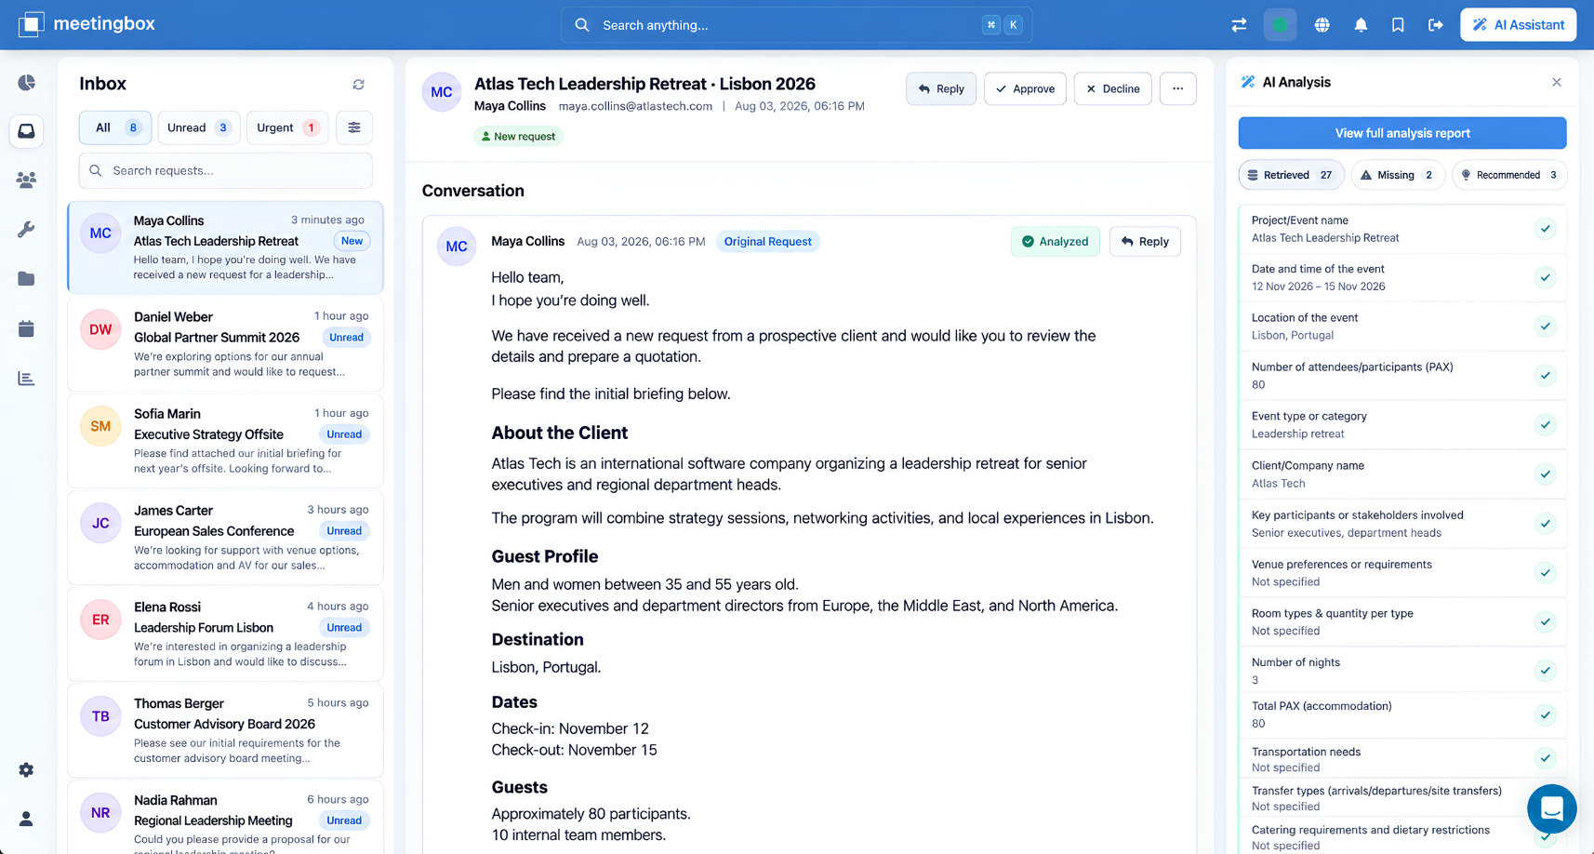
Task: Switch to Recommended analysis tab
Action: click(1509, 175)
